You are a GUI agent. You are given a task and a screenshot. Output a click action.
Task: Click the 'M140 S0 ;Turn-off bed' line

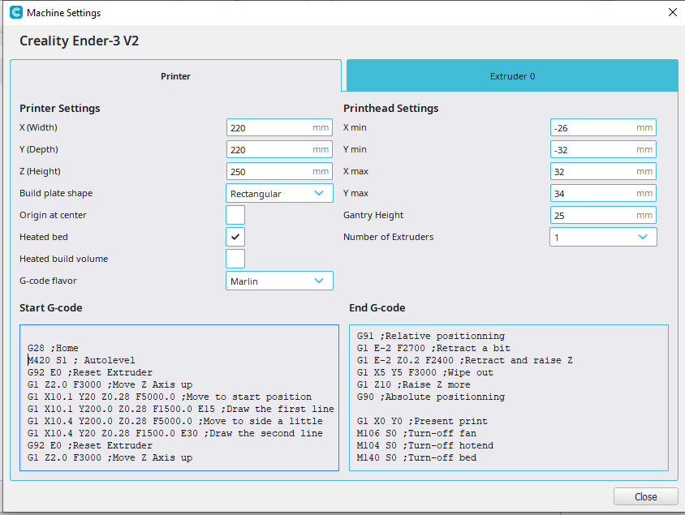[x=416, y=458]
